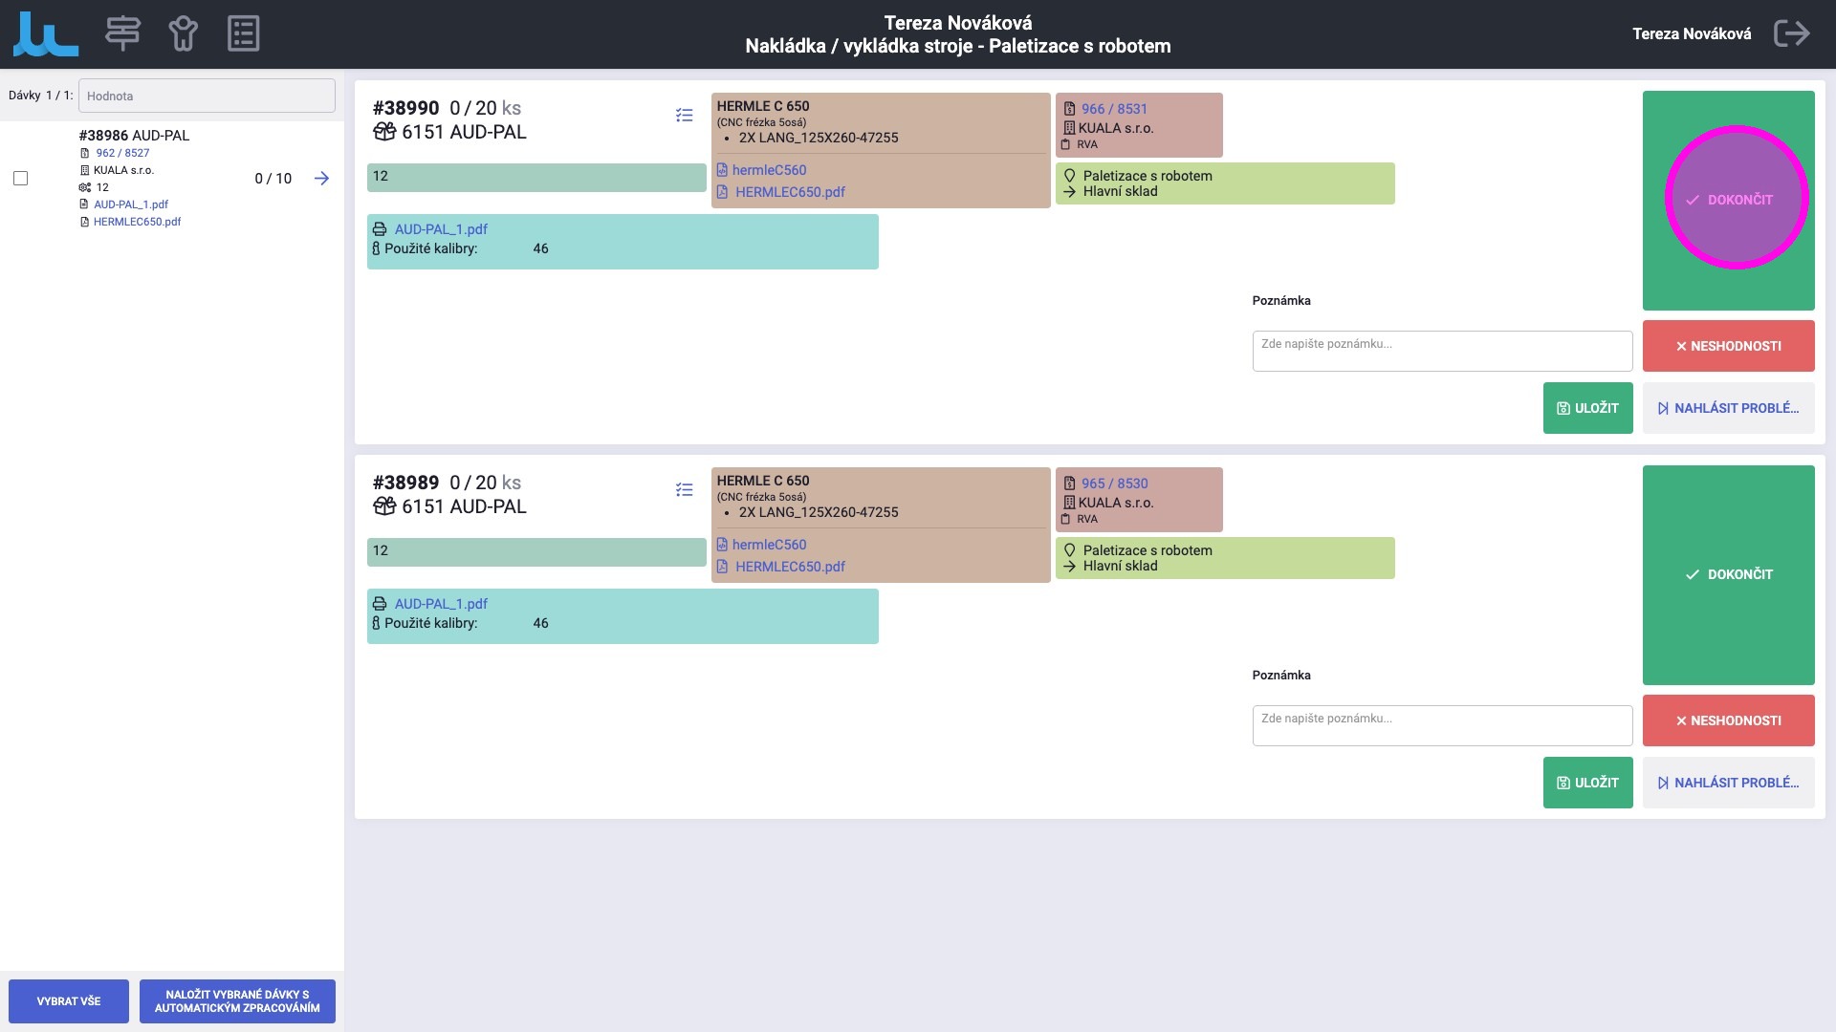Click DOKONČIT for batch #38990
Image resolution: width=1836 pixels, height=1032 pixels.
(x=1729, y=200)
